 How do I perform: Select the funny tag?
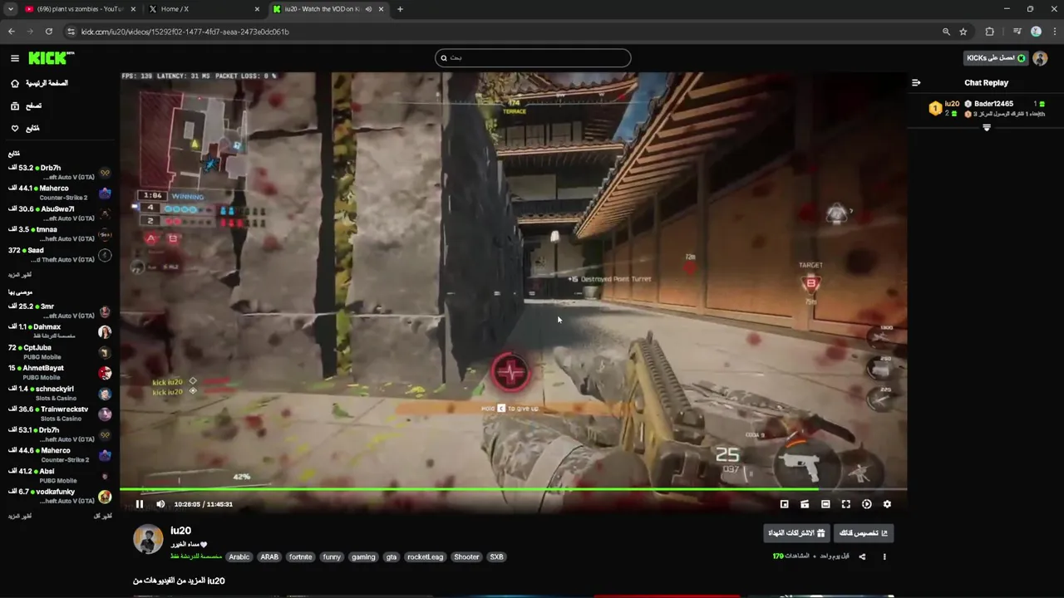pos(332,557)
